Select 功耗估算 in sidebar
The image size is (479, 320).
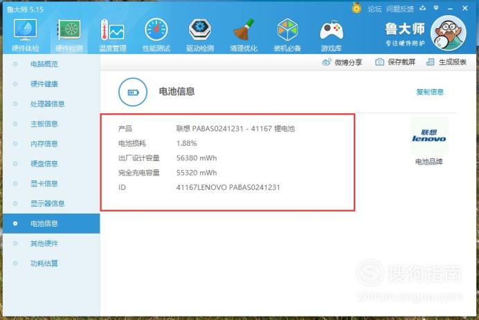(x=51, y=263)
